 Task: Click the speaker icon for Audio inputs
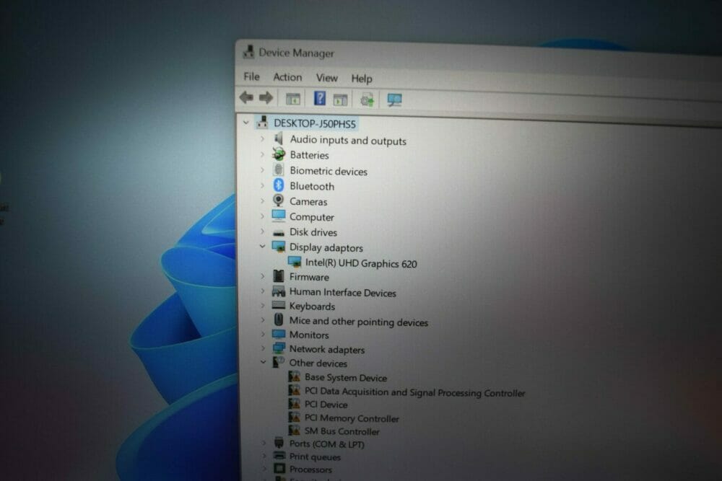point(279,138)
